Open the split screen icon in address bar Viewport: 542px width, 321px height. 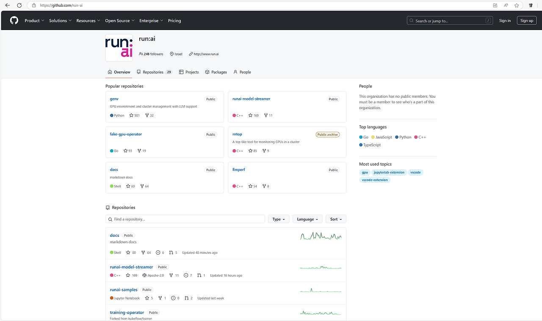pyautogui.click(x=495, y=5)
